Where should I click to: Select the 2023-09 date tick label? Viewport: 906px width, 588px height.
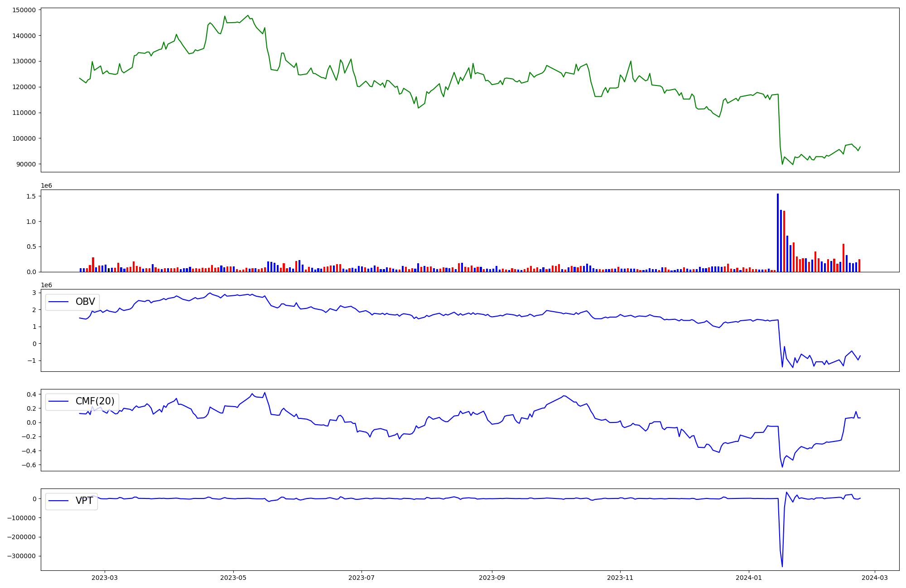click(x=492, y=578)
